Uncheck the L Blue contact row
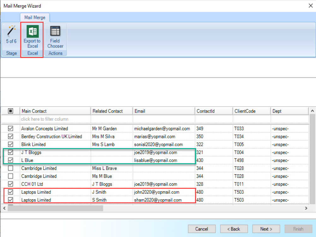 (10, 160)
